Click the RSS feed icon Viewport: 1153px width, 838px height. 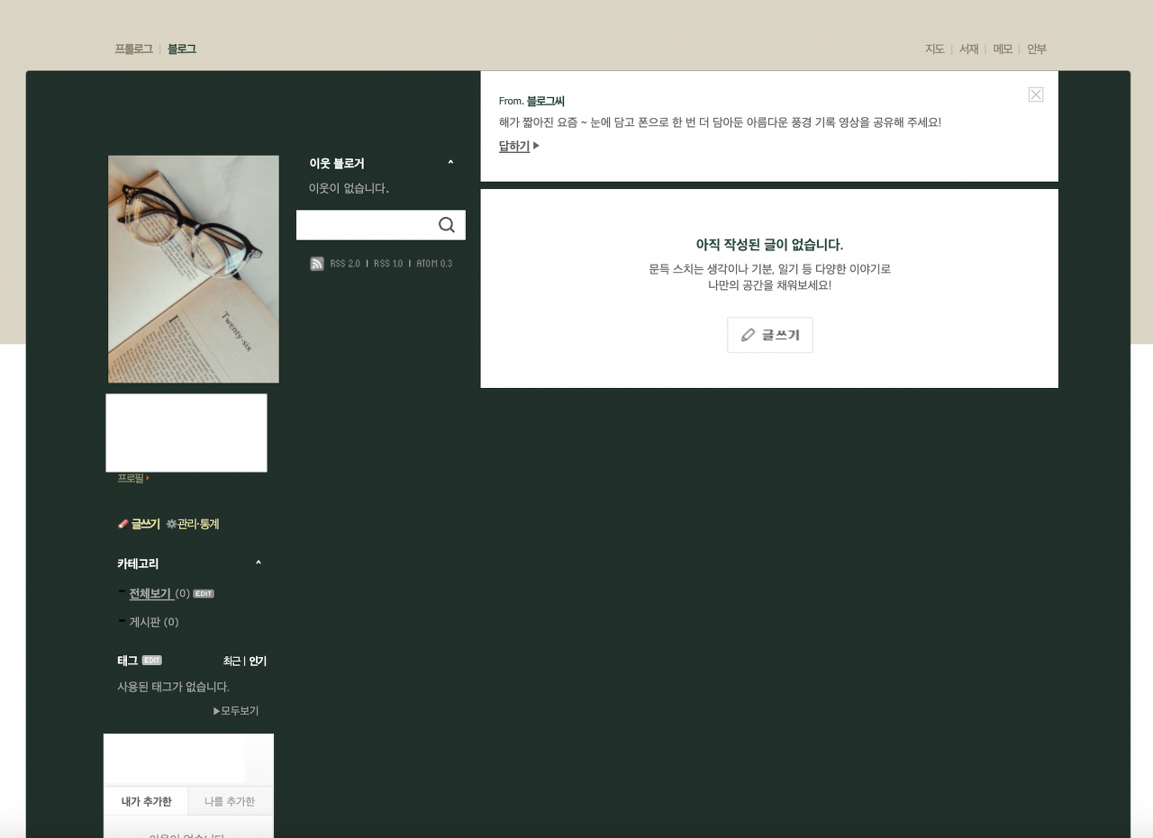(317, 264)
